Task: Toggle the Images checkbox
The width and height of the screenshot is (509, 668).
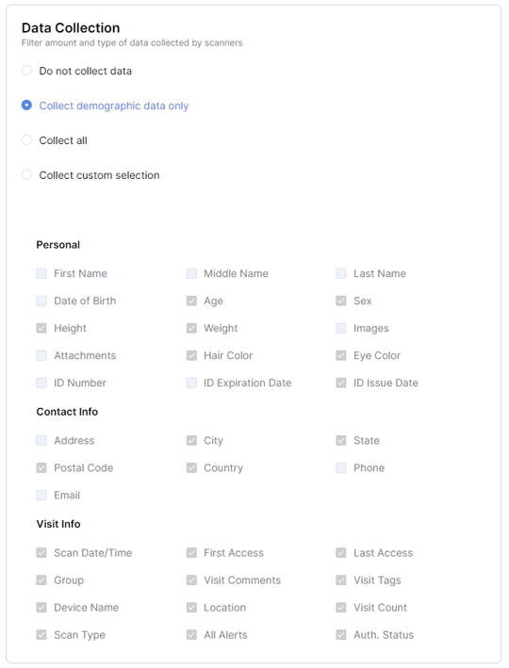Action: [x=341, y=328]
